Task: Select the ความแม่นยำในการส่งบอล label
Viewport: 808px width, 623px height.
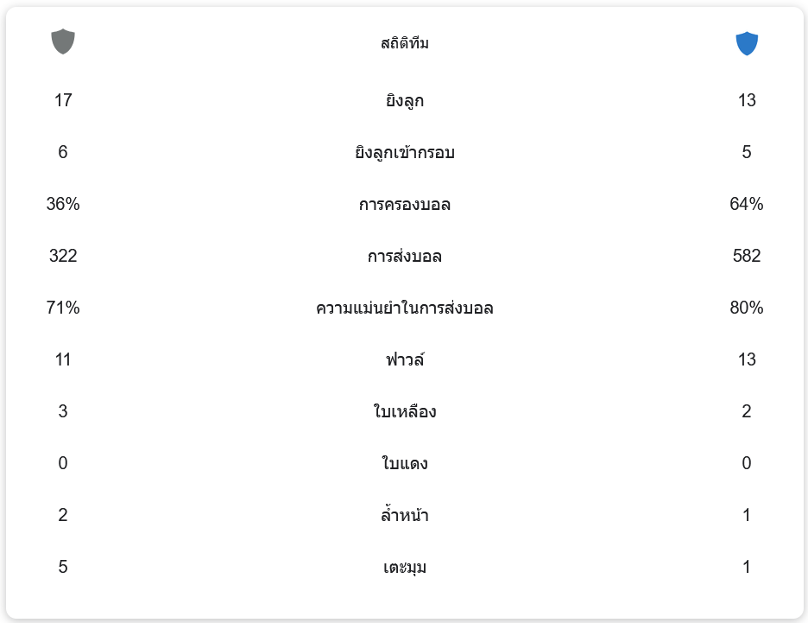Action: click(x=404, y=308)
